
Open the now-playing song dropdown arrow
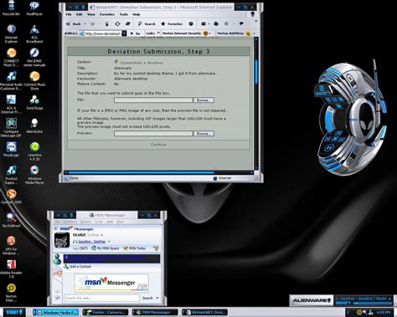tap(109, 242)
